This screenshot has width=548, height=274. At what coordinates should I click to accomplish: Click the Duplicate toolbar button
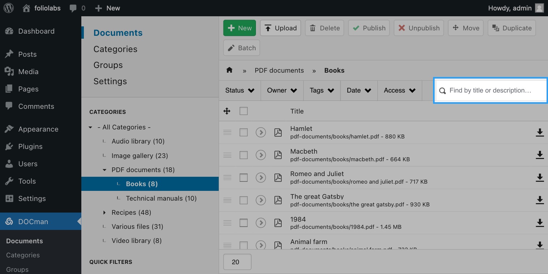coord(512,28)
